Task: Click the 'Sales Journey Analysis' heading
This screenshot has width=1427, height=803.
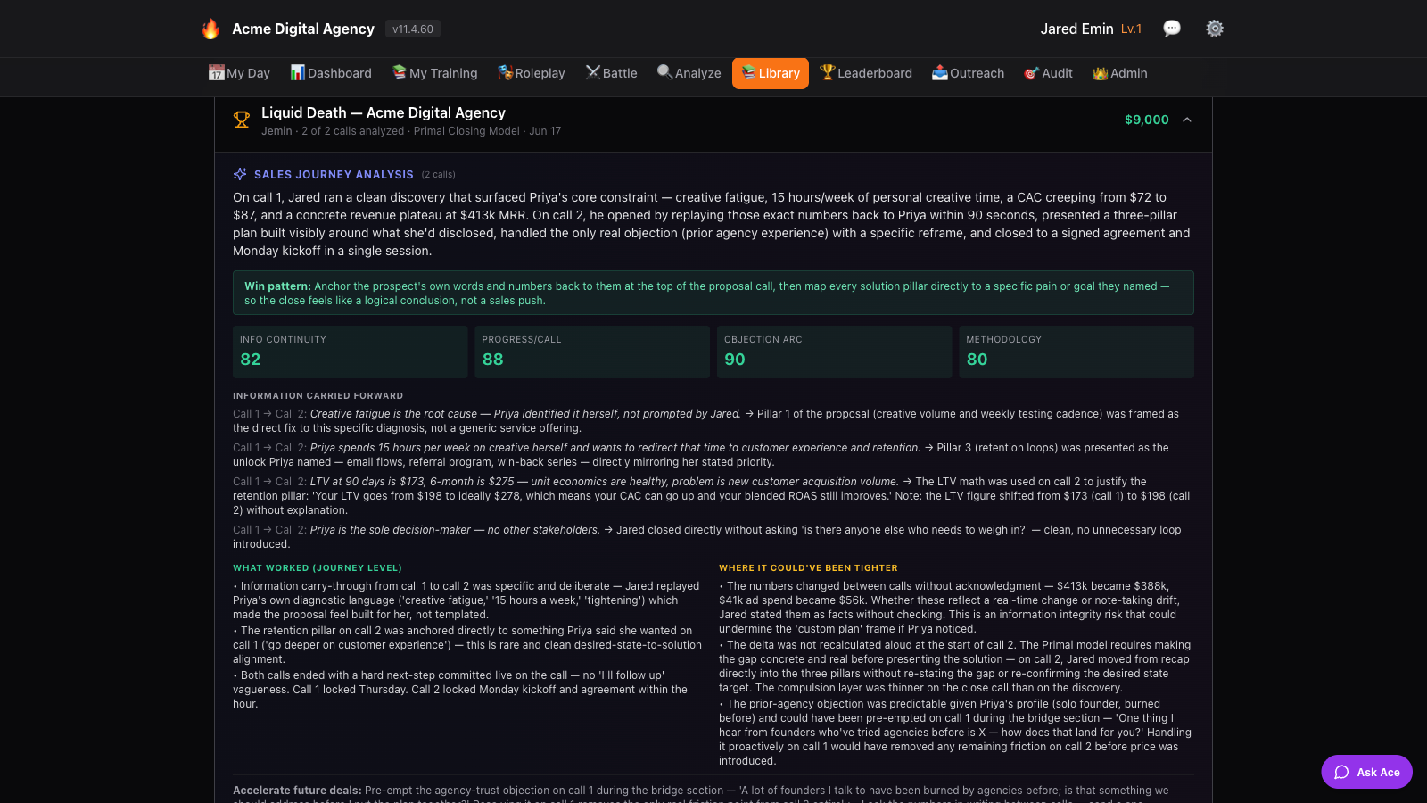Action: click(x=334, y=174)
